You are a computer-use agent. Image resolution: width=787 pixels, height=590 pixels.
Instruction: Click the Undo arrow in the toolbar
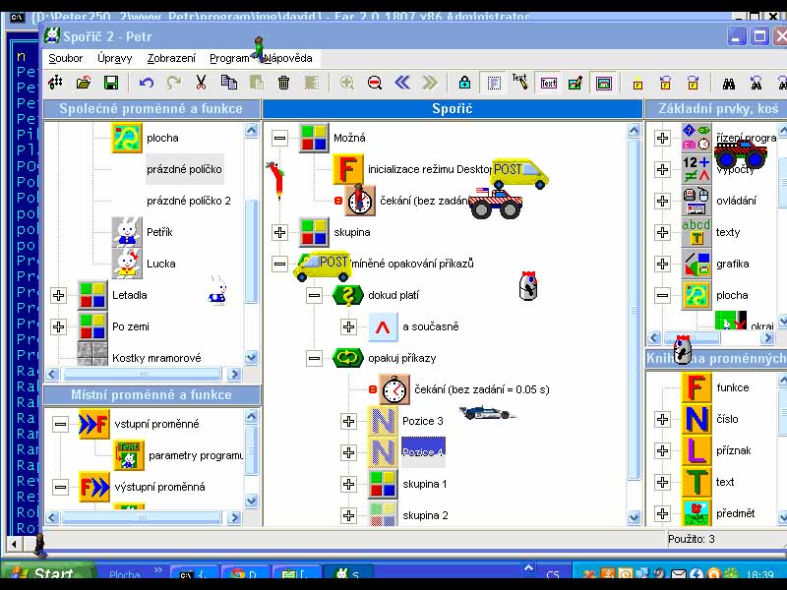click(147, 84)
